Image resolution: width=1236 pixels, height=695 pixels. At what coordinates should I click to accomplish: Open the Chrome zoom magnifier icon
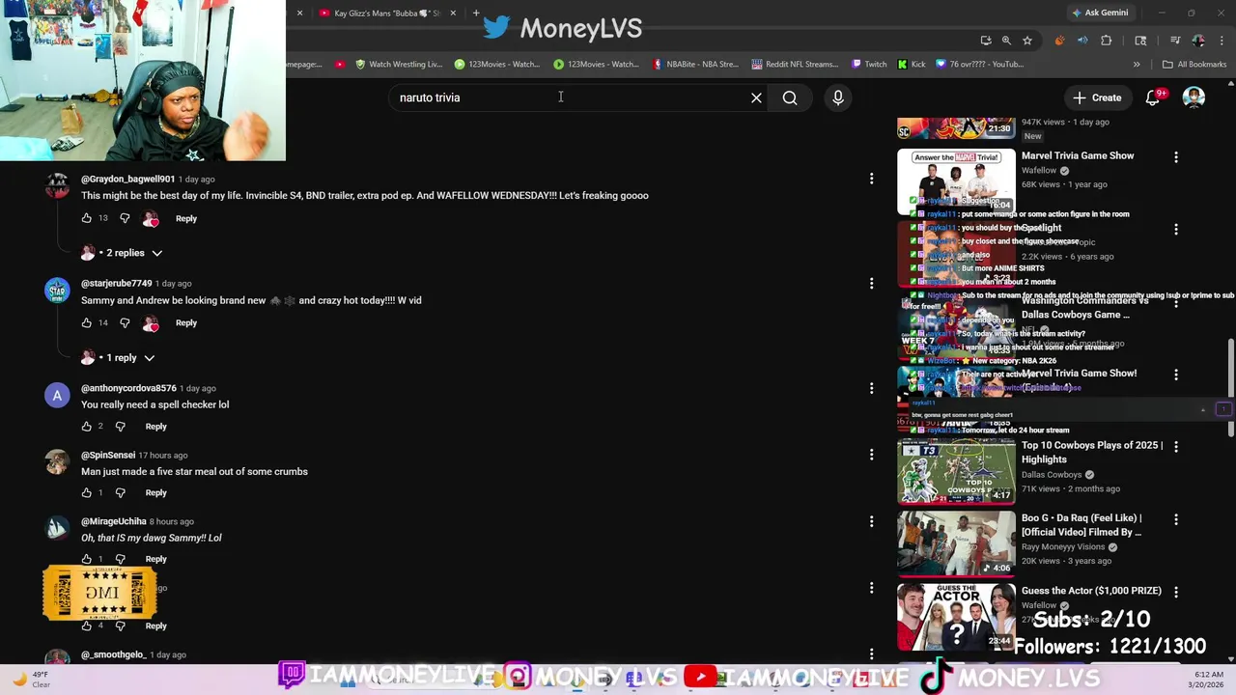(1006, 41)
